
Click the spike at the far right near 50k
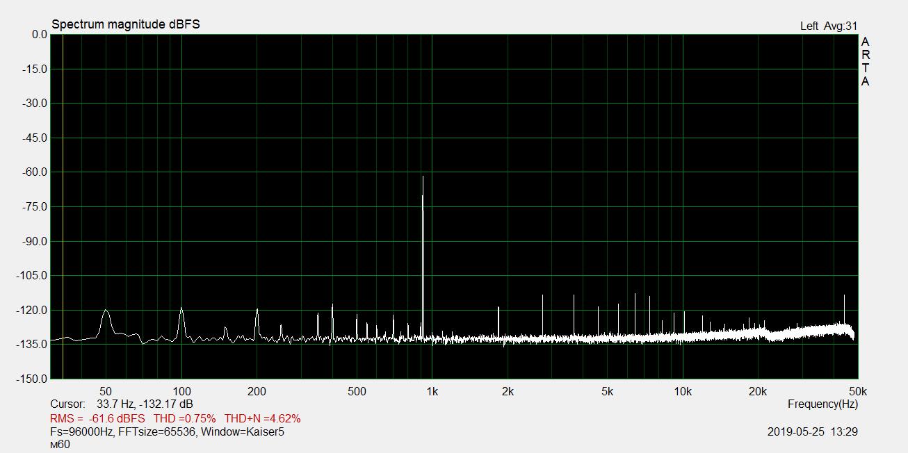pyautogui.click(x=844, y=310)
